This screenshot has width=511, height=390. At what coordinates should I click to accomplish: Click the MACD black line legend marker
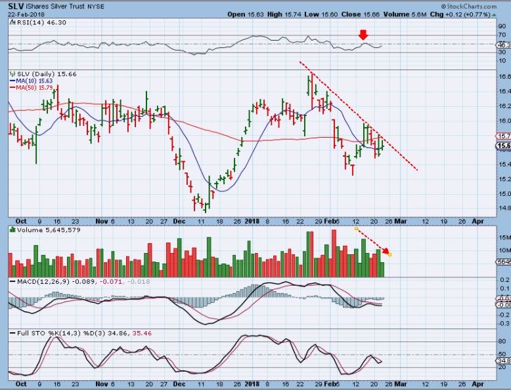[x=12, y=282]
